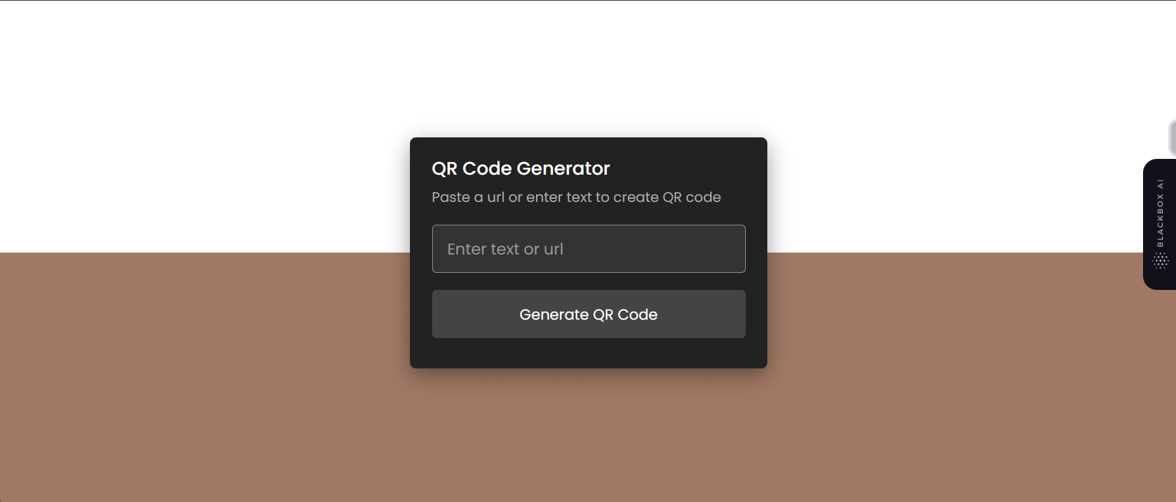Image resolution: width=1176 pixels, height=502 pixels.
Task: Click the dotted hexagon emblem on sidebar
Action: 1161,260
